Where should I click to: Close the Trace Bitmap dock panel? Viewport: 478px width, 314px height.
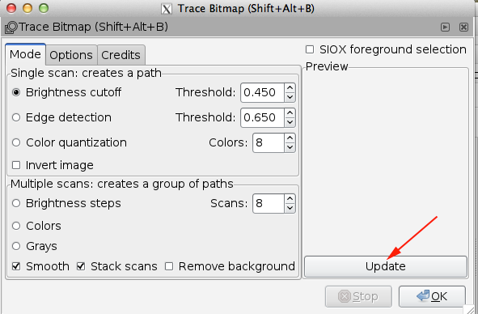(463, 28)
